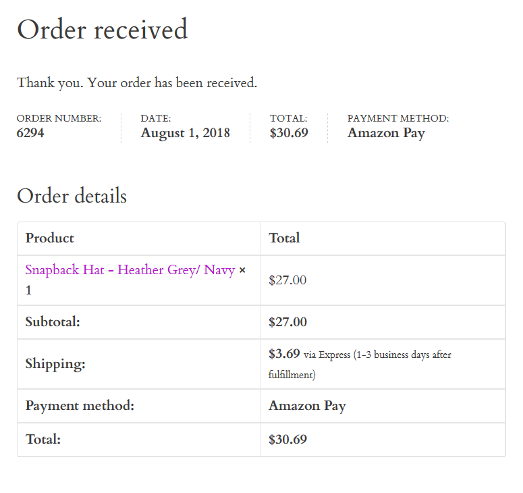The width and height of the screenshot is (523, 493).
Task: Click the Product column header
Action: tap(50, 238)
